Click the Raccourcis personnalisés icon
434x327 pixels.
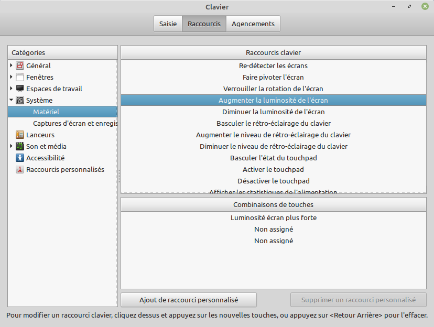tap(20, 170)
